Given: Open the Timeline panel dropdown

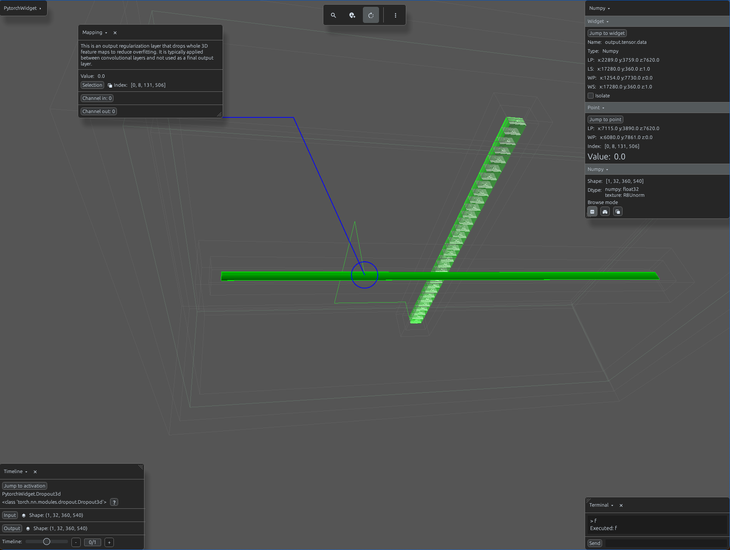Looking at the screenshot, I should tap(16, 472).
